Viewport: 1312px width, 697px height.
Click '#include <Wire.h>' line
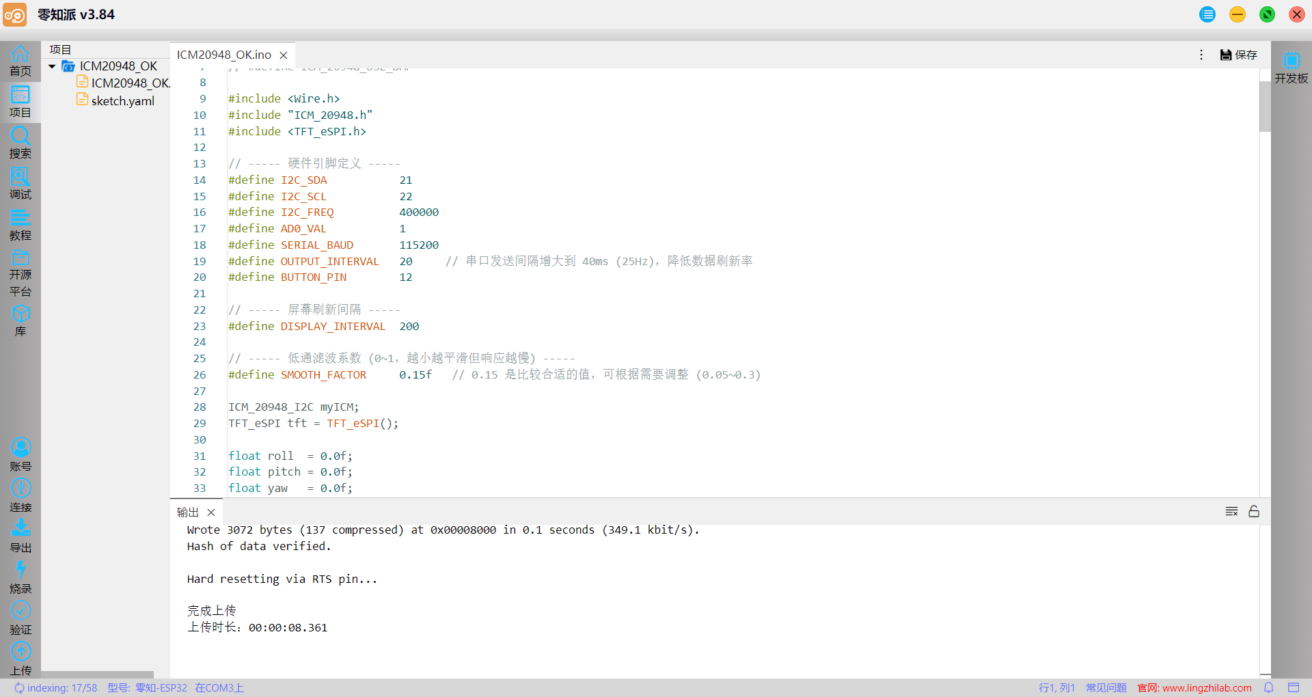[x=284, y=99]
